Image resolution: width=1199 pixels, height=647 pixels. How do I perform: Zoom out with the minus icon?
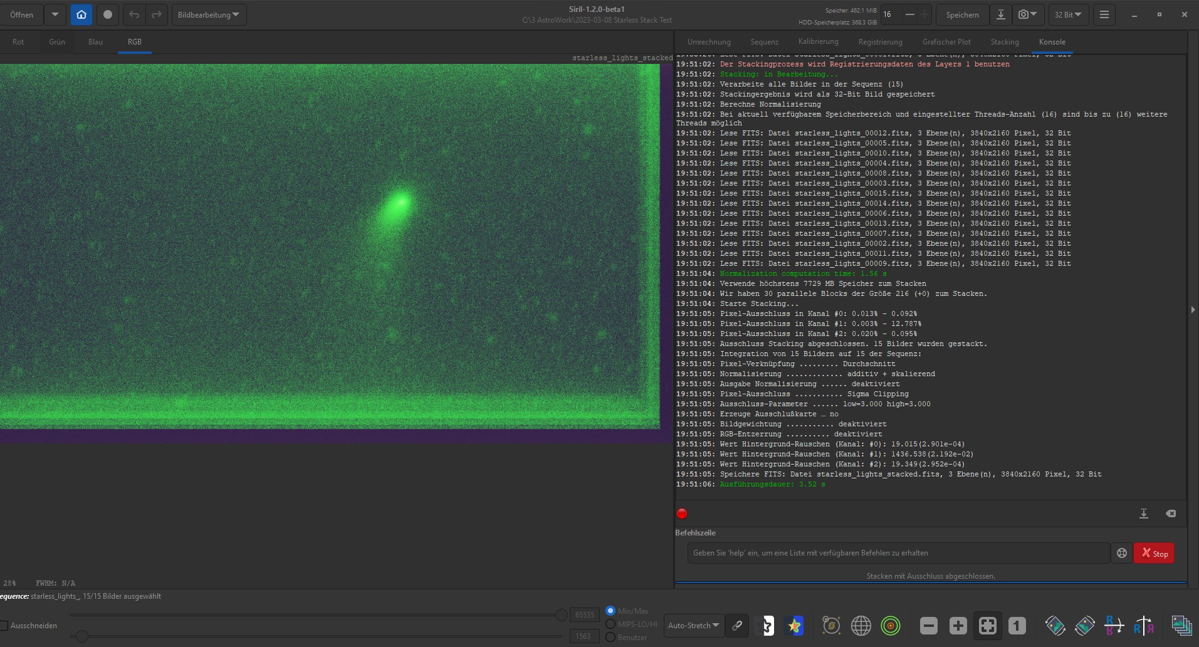coord(929,625)
